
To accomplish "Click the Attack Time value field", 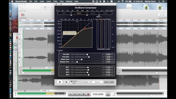I will click(108, 59).
